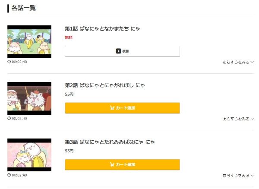The image size is (259, 189).
Task: Click the 55円 price of episode 2
Action: 69,94
